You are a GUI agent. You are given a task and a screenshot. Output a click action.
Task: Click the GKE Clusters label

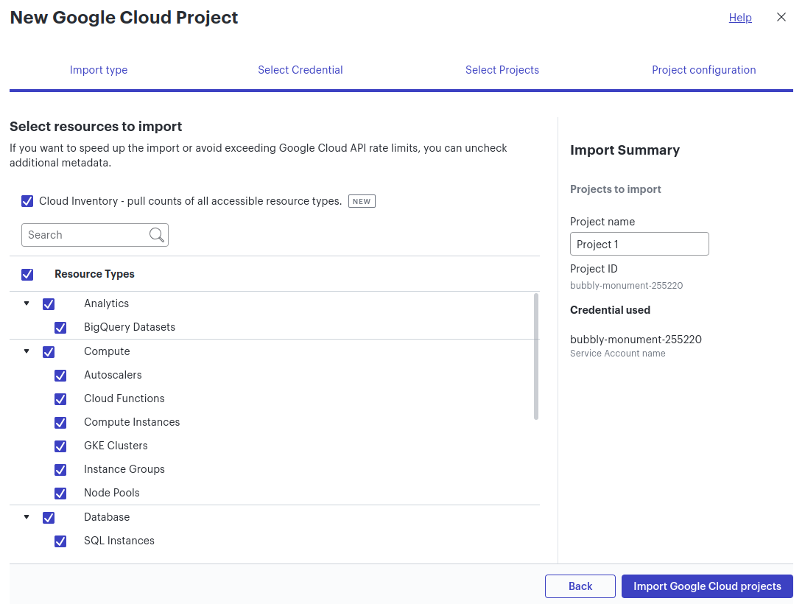coord(116,446)
